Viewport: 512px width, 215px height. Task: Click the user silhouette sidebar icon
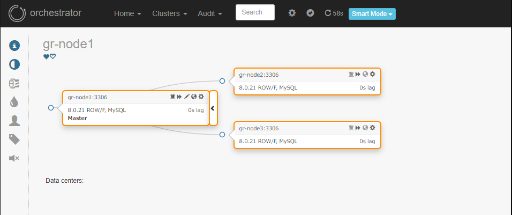click(x=14, y=121)
